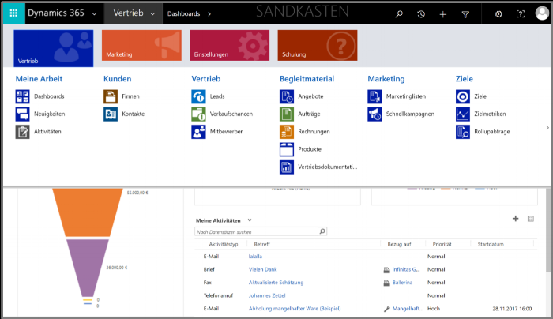Viewport: 553px width, 319px height.
Task: Click the Mitbewerber icon
Action: [x=198, y=132]
